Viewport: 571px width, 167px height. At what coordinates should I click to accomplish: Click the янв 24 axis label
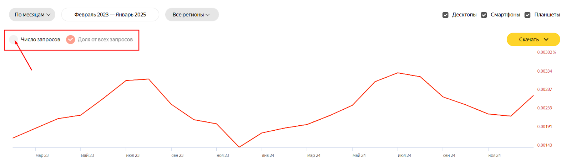(x=268, y=155)
